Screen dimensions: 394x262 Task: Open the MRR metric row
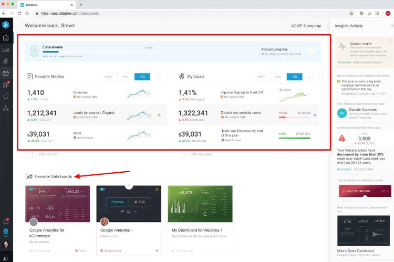click(96, 136)
